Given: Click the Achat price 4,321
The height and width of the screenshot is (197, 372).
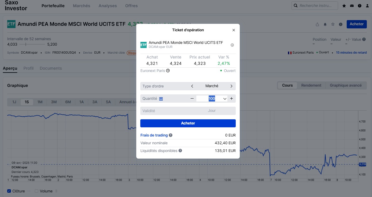Looking at the screenshot, I should point(152,63).
